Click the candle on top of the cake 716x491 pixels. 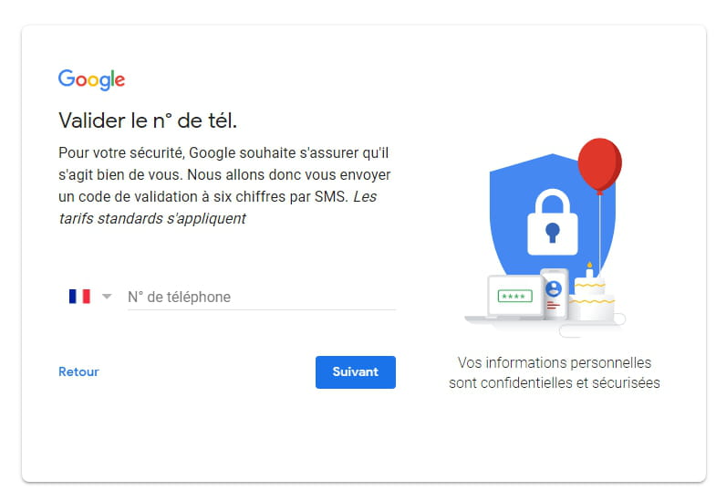point(589,270)
